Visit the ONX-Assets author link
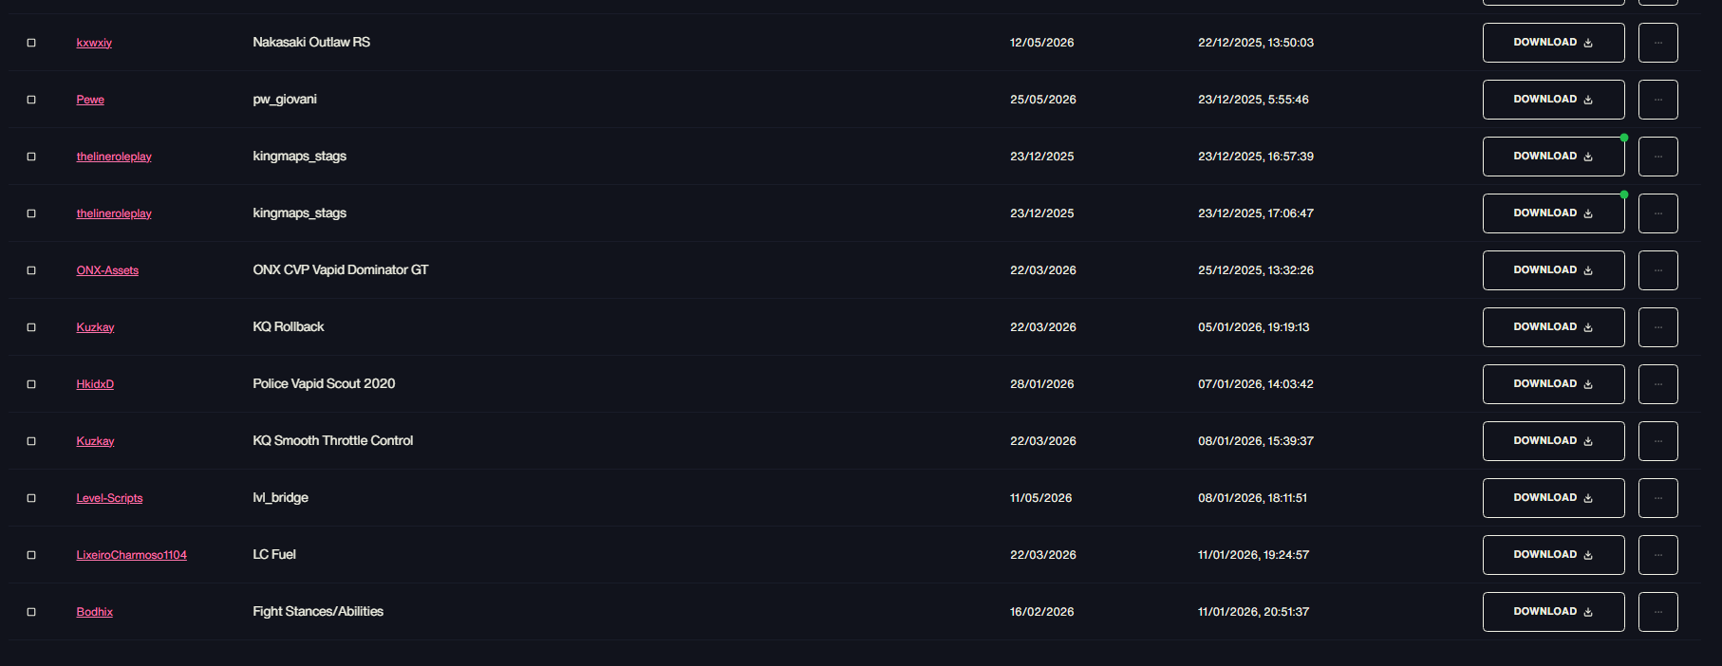 coord(107,270)
